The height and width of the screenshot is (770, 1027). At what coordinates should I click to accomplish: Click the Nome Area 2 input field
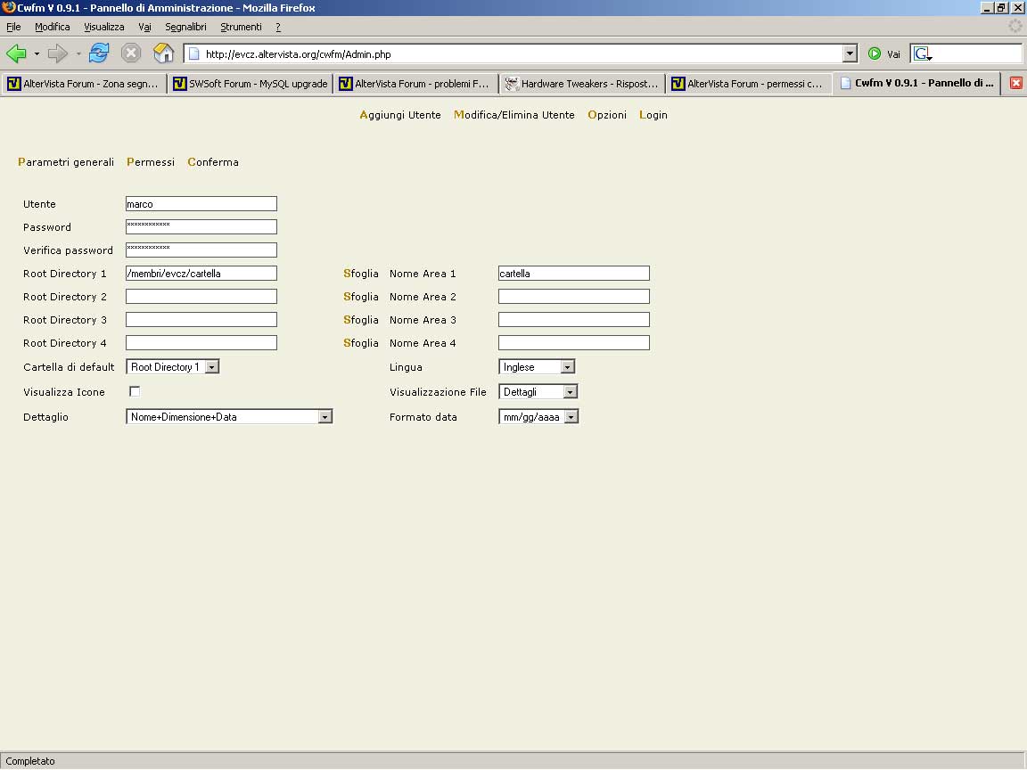[573, 297]
